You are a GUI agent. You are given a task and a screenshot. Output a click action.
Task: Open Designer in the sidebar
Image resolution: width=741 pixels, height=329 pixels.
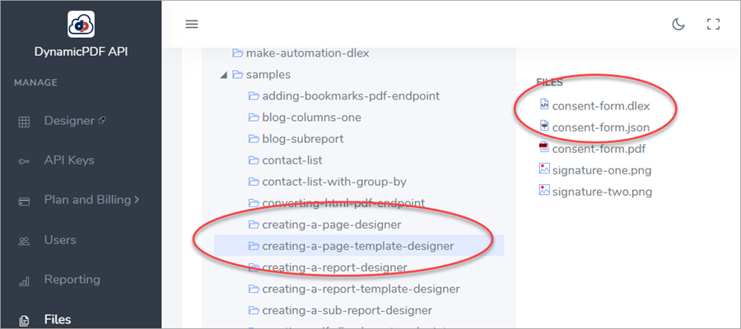69,121
